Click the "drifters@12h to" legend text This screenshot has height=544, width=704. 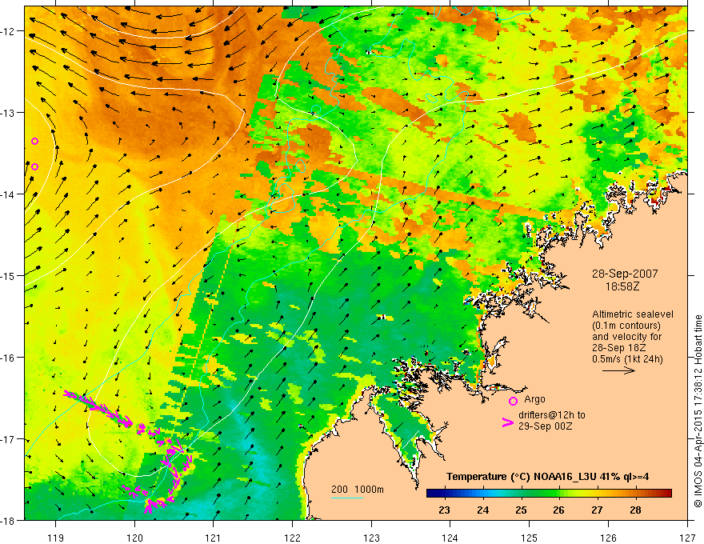point(552,415)
